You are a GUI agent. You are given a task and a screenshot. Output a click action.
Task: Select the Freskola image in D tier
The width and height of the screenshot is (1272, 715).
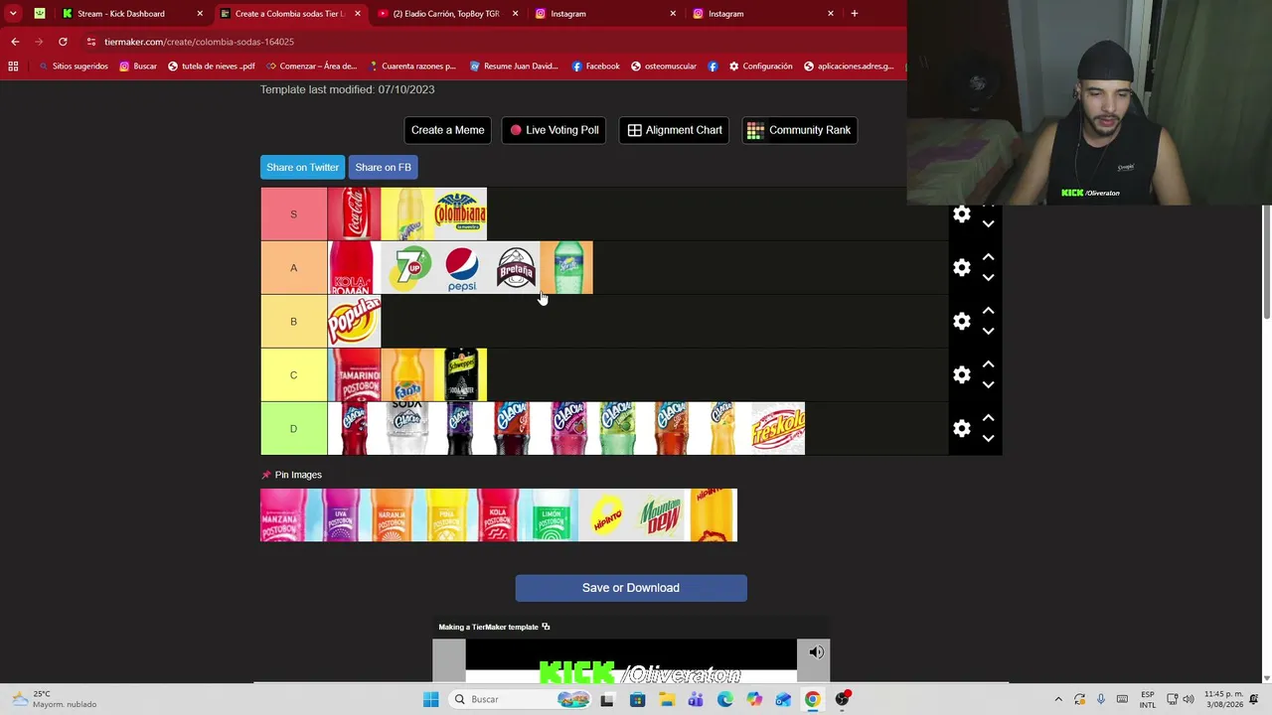tap(778, 429)
